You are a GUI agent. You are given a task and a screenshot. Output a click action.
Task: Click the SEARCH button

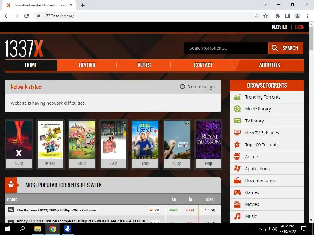(285, 48)
